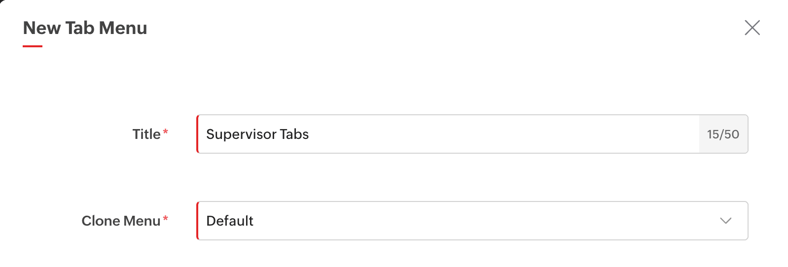Screen dimensions: 788x267
Task: Click the word "Tabs" in Title field
Action: coord(294,134)
